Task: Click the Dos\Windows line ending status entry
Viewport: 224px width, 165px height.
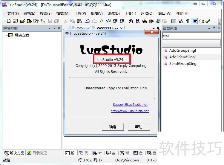Action: [127, 160]
